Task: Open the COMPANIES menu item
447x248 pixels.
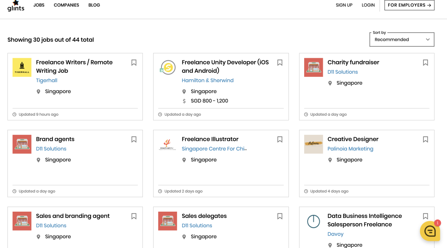Action: tap(66, 5)
